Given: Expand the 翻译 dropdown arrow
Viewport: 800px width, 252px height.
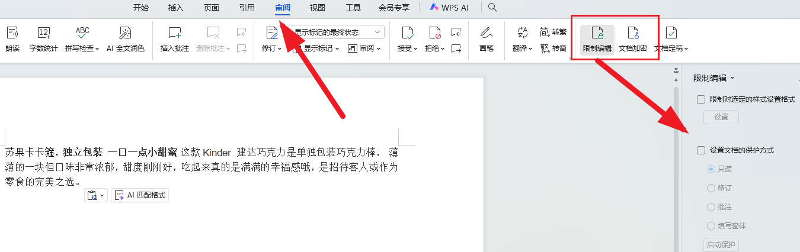Looking at the screenshot, I should (530, 49).
